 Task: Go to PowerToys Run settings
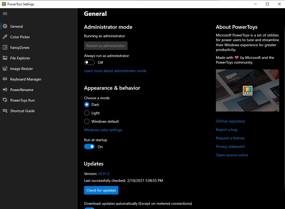(x=39, y=100)
